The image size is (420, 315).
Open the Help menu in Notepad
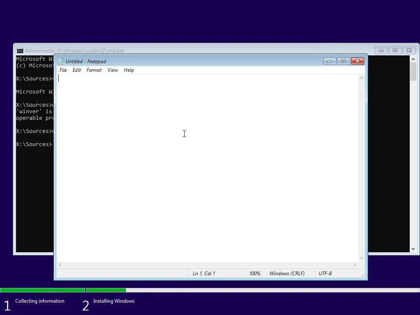[129, 70]
